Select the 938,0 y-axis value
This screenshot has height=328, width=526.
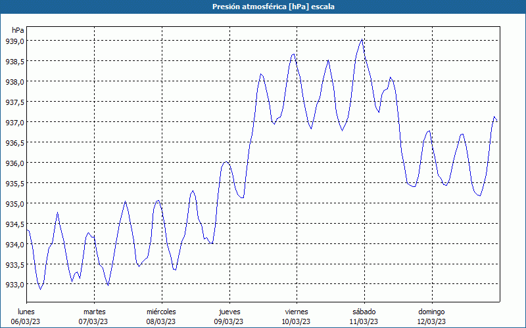14,81
